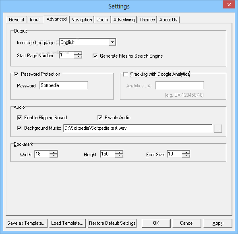Decrease Bookmark Width with down arrow

54,156
